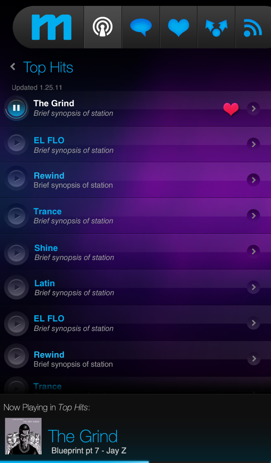Open the Trance station chevron

pos(254,216)
